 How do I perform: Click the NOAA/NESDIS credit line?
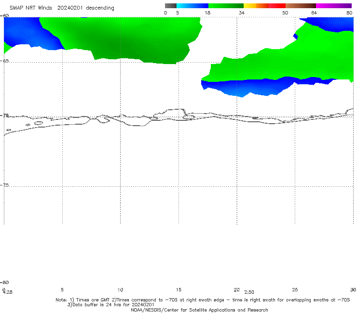click(199, 310)
